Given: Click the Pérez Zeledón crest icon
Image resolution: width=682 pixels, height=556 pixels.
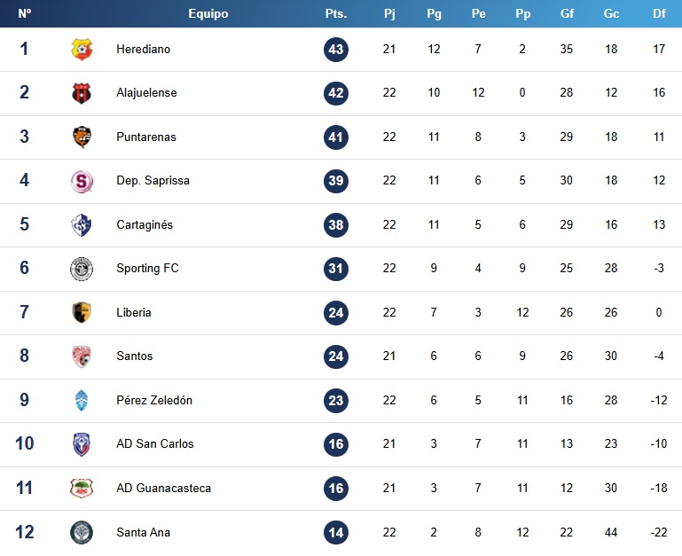Looking at the screenshot, I should point(82,400).
